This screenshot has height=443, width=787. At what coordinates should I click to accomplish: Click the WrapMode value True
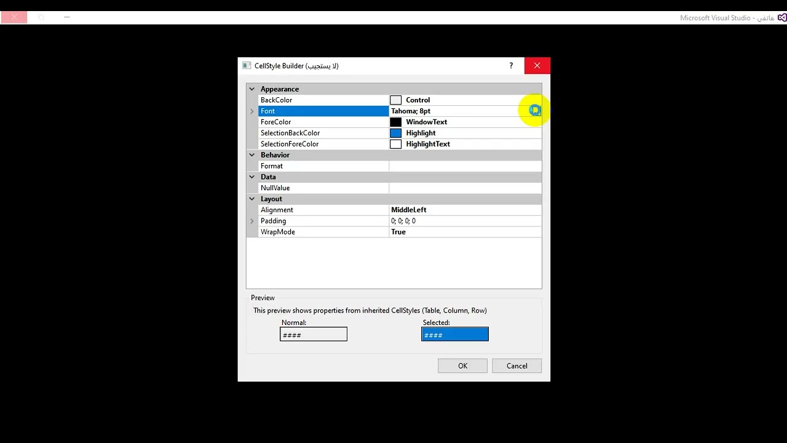click(x=398, y=233)
